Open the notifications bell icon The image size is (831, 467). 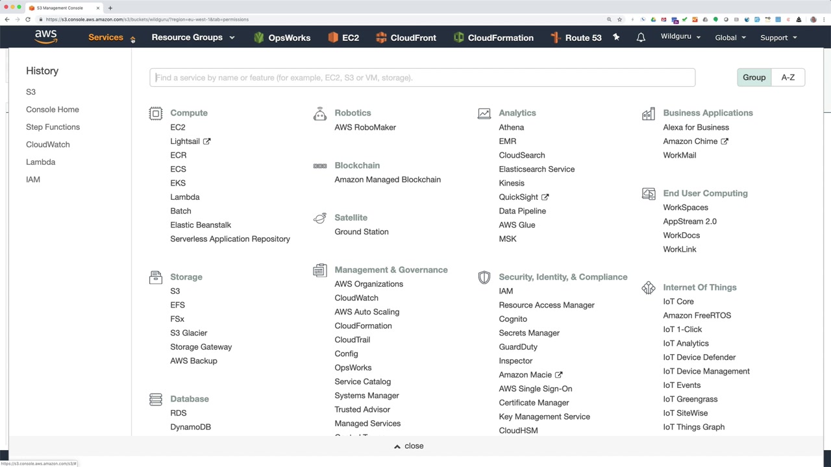pos(641,38)
